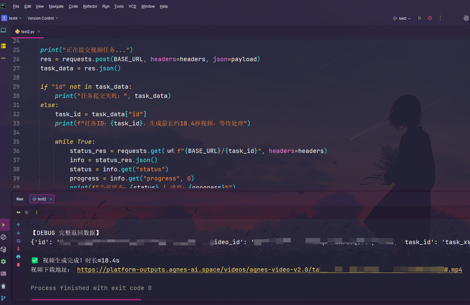This screenshot has height=305, width=470.
Task: Open the Run menu
Action: 106,6
